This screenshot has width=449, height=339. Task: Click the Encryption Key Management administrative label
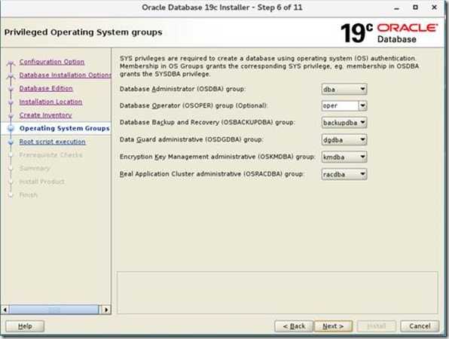point(217,157)
